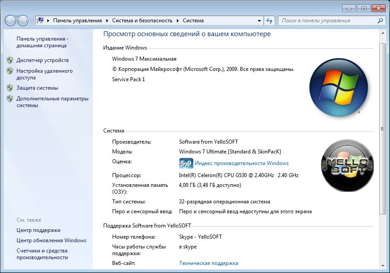The image size is (390, 273).
Task: Click the refresh button beside address bar
Action: [x=269, y=21]
